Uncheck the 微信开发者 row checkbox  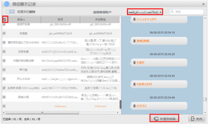coord(4,24)
